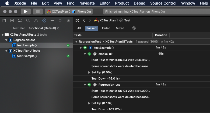
Task: Click the related items grid icon
Action: coord(77,21)
